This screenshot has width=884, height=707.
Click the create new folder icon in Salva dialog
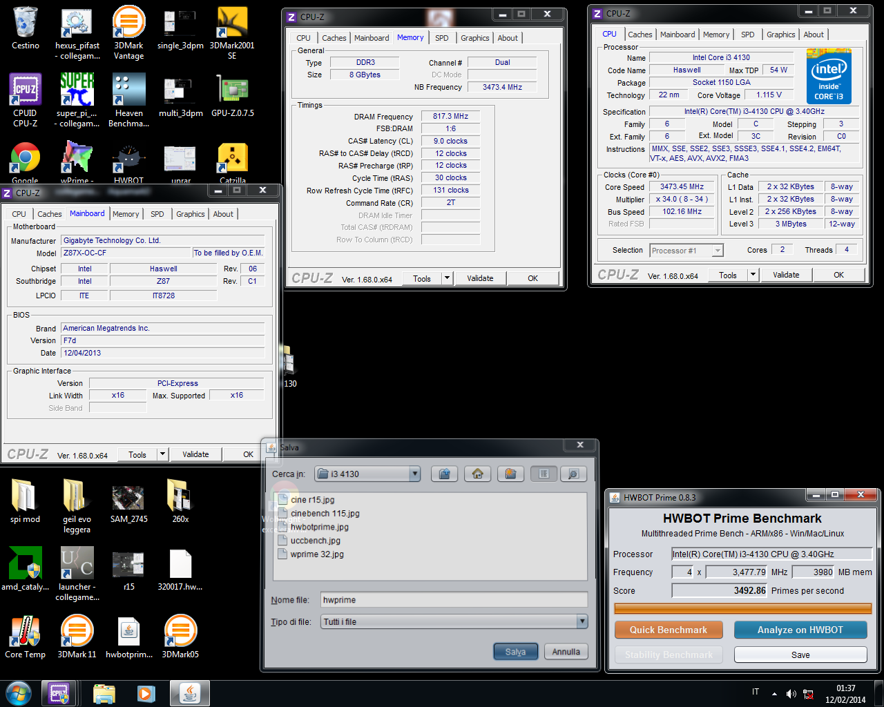510,474
